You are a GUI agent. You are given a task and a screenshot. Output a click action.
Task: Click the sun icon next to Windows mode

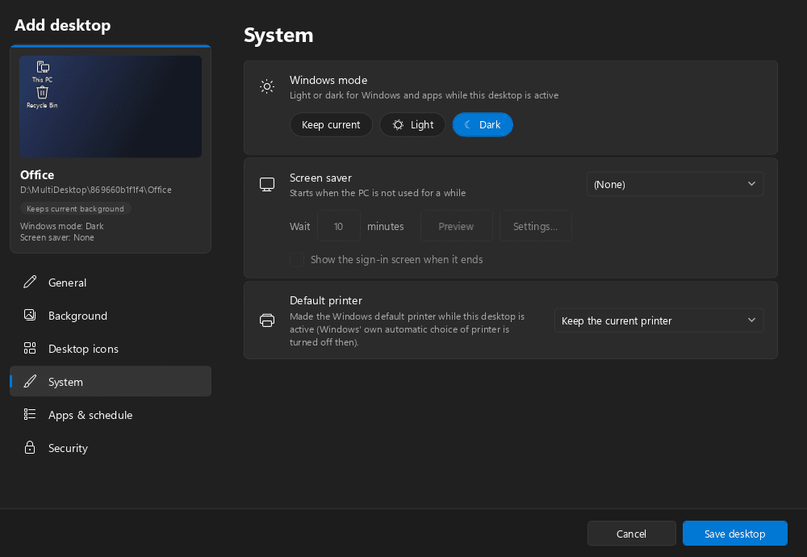point(267,86)
